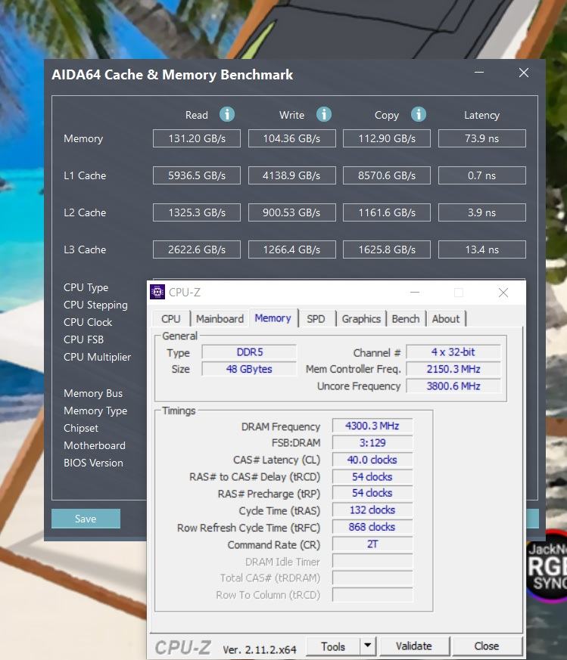
Task: Click the DRAM Frequency 4300.3 MHz value
Action: pyautogui.click(x=372, y=426)
